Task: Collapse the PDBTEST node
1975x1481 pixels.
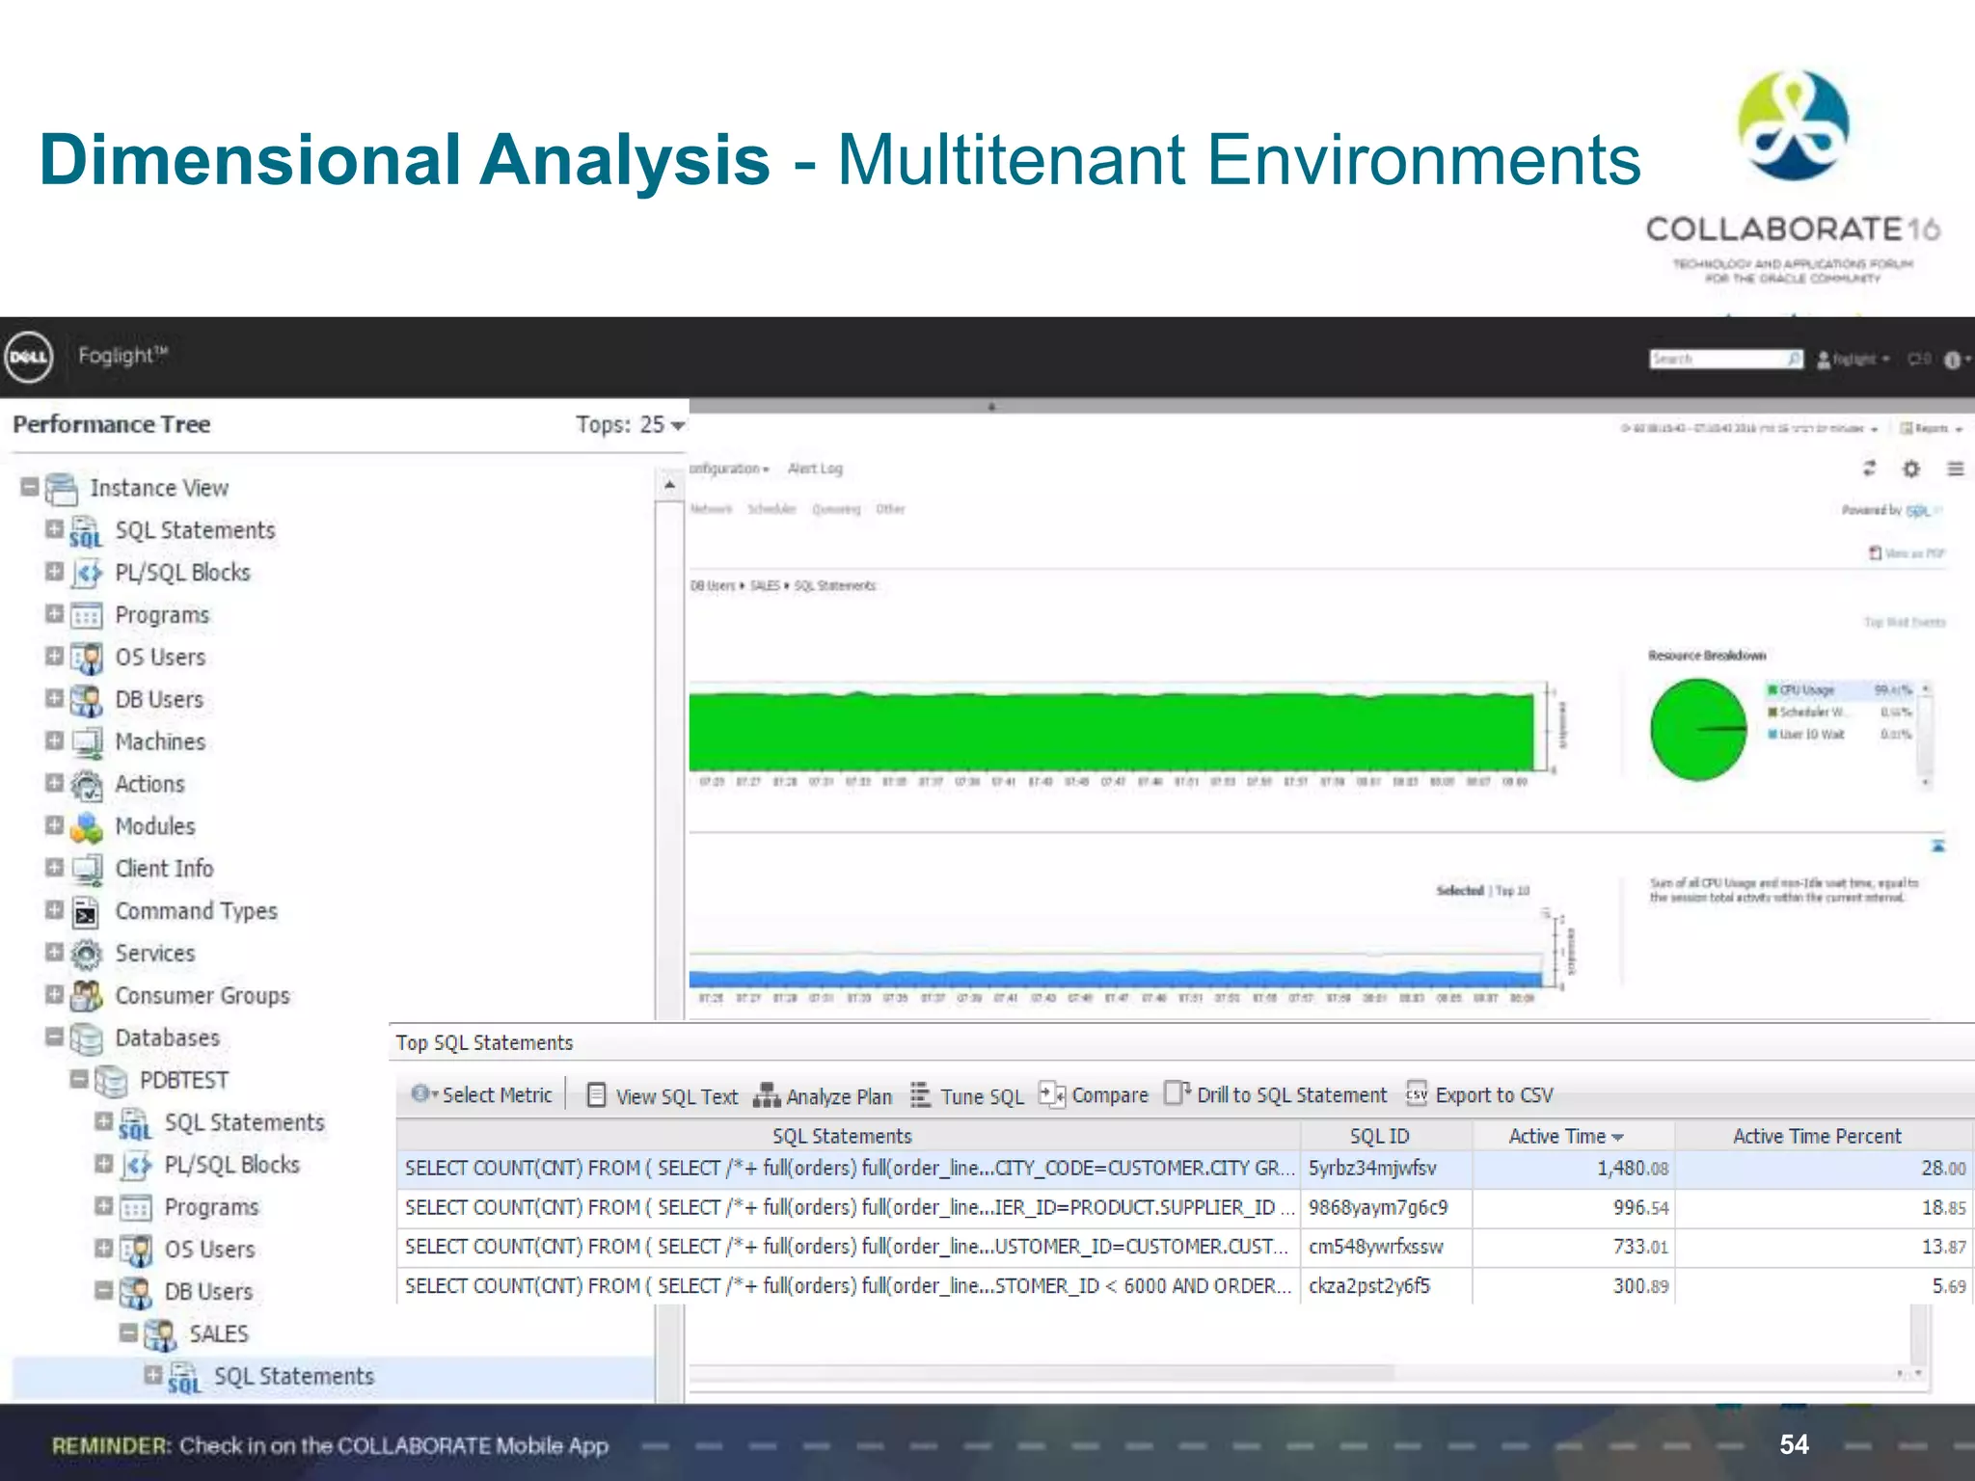Action: coord(79,1079)
